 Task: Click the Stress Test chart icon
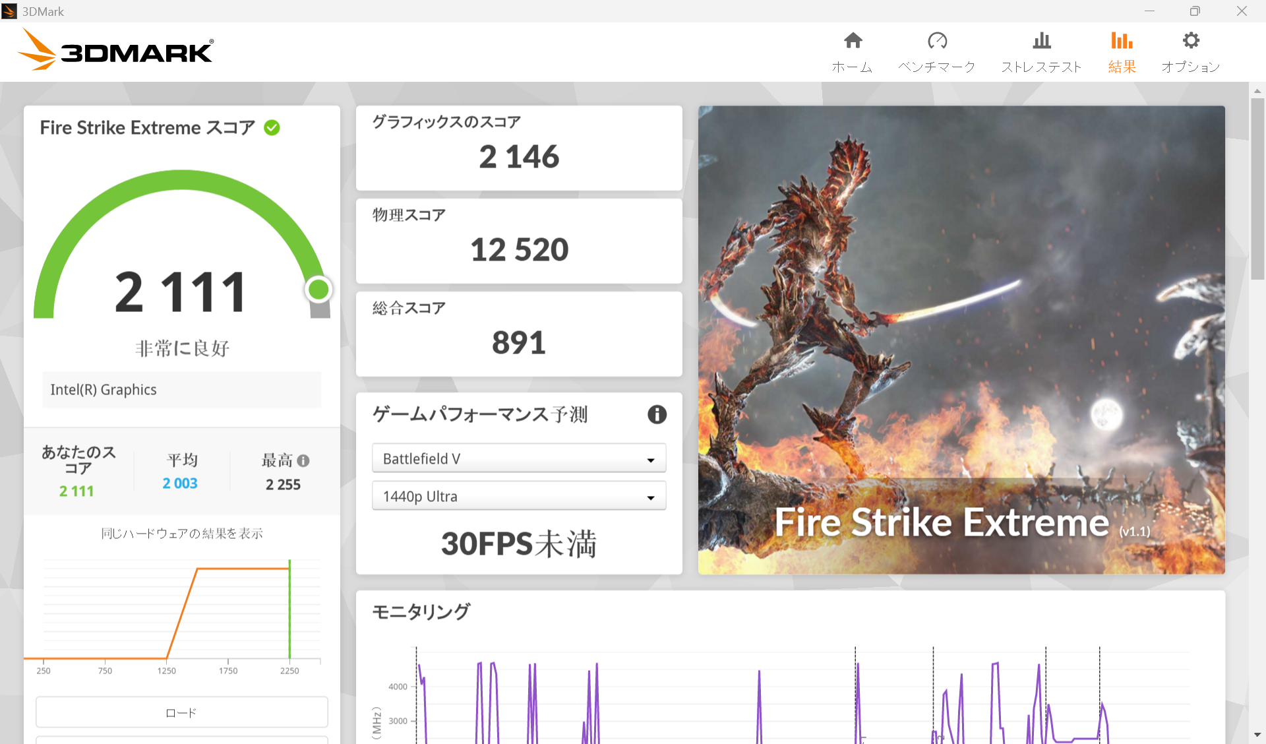[1041, 41]
